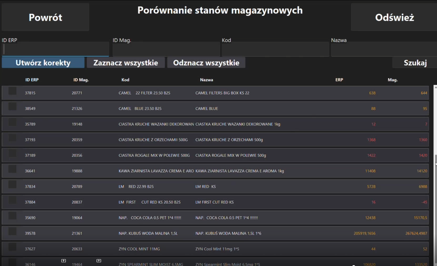Screen dimensions: 437x266
Task: Click Kod cell LM RED 22.99 B25
Action: click(x=136, y=187)
